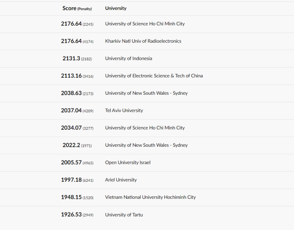This screenshot has height=230, width=294.
Task: Click University of Indonesia entry
Action: tap(129, 58)
